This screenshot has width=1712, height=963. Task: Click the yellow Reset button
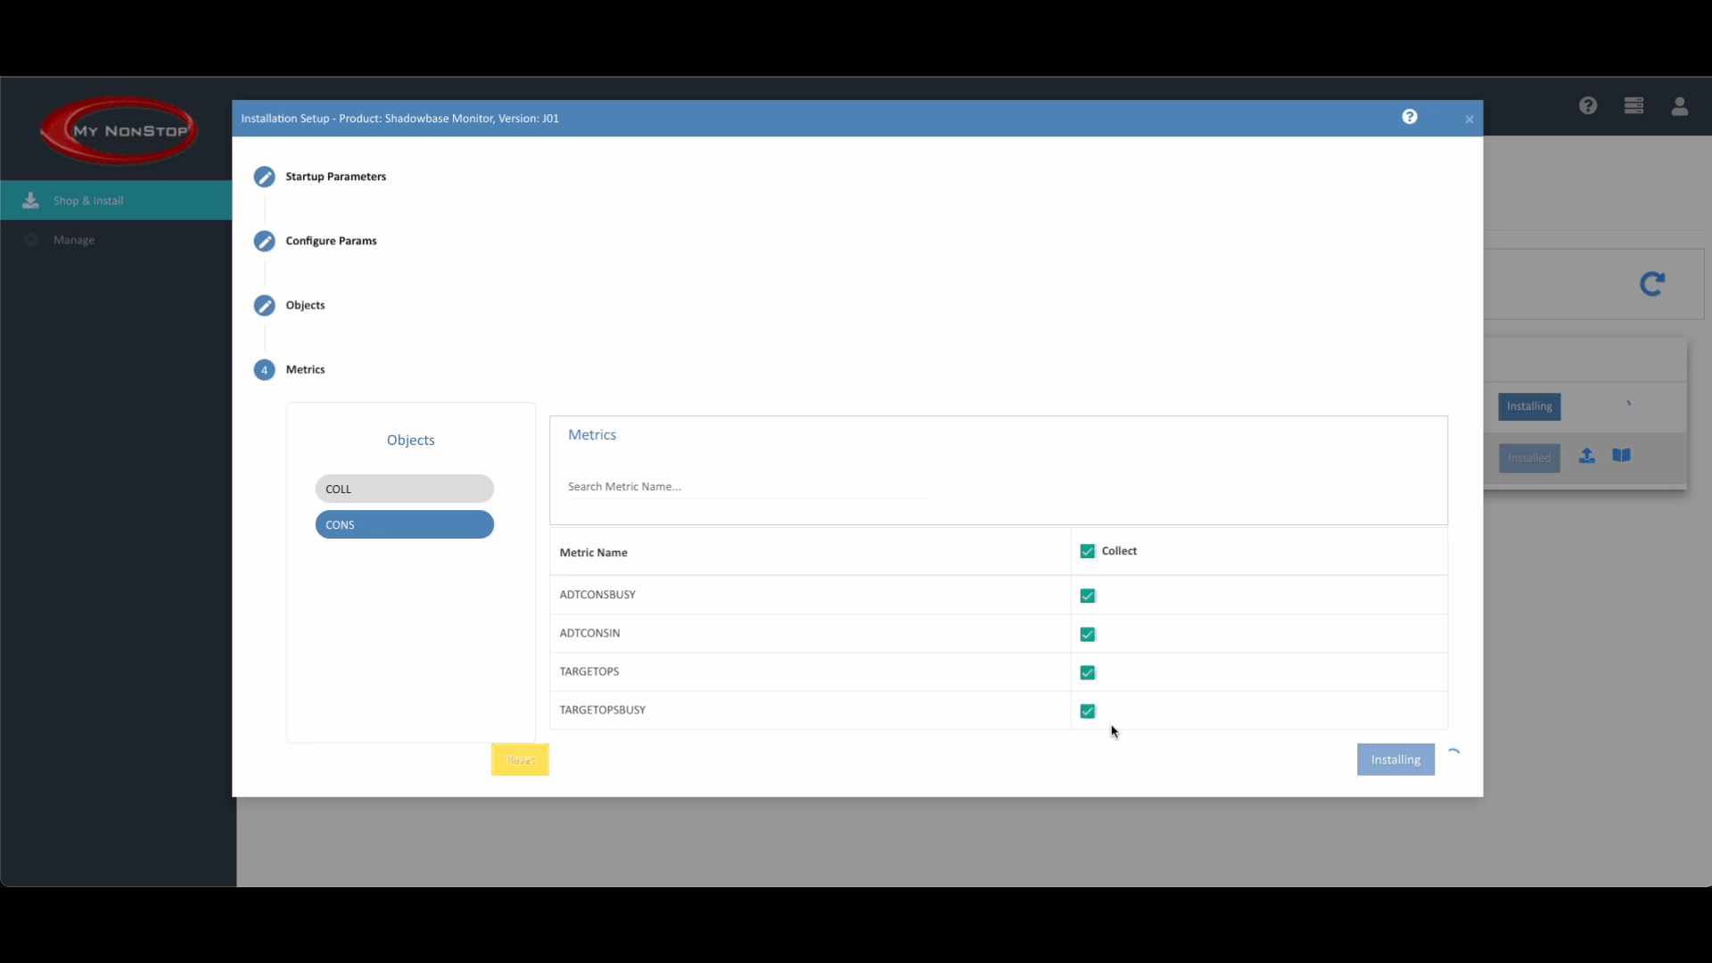[520, 760]
